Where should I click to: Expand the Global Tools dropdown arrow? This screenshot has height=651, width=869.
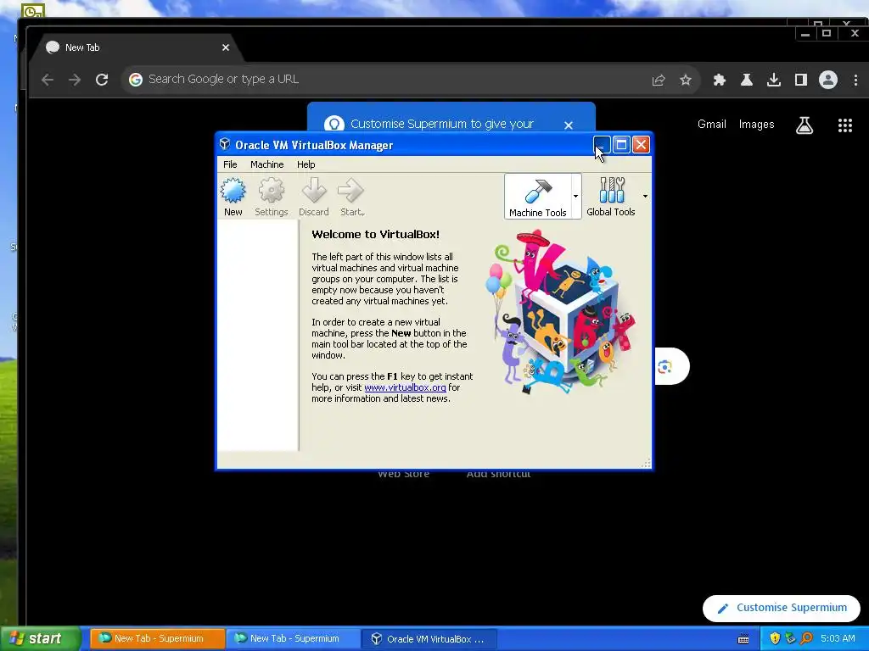pyautogui.click(x=645, y=197)
